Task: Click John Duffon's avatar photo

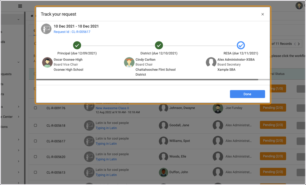Action: 163,172
